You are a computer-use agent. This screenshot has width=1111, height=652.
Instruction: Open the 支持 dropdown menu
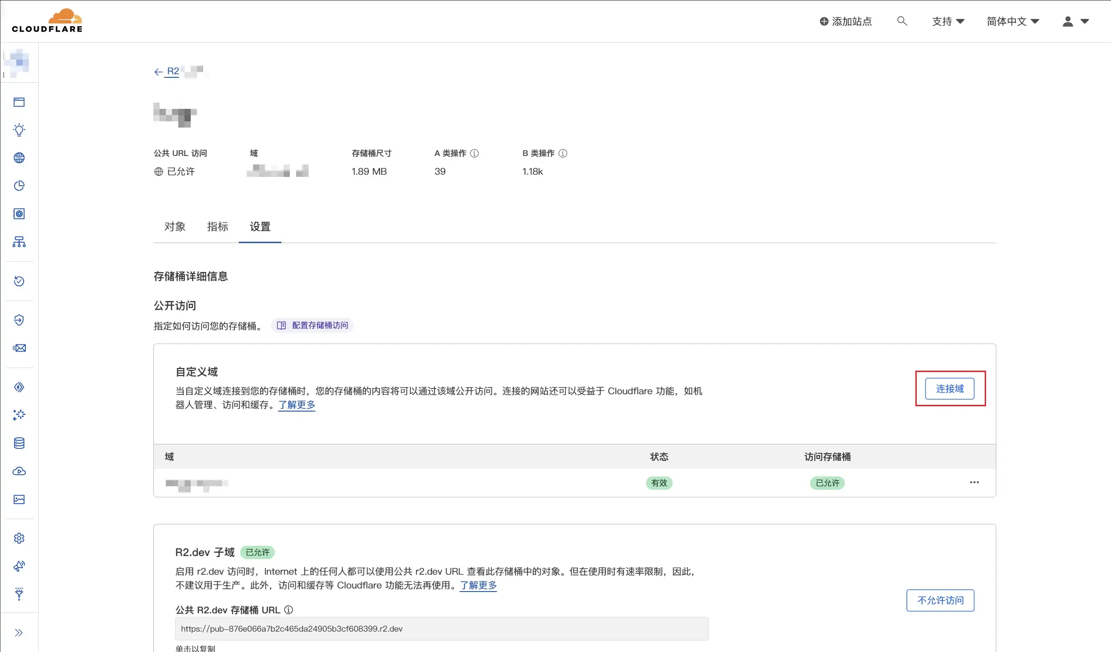pyautogui.click(x=948, y=21)
